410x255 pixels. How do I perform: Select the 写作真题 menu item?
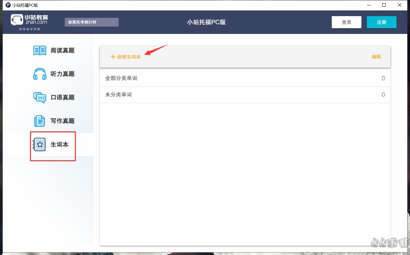point(62,121)
